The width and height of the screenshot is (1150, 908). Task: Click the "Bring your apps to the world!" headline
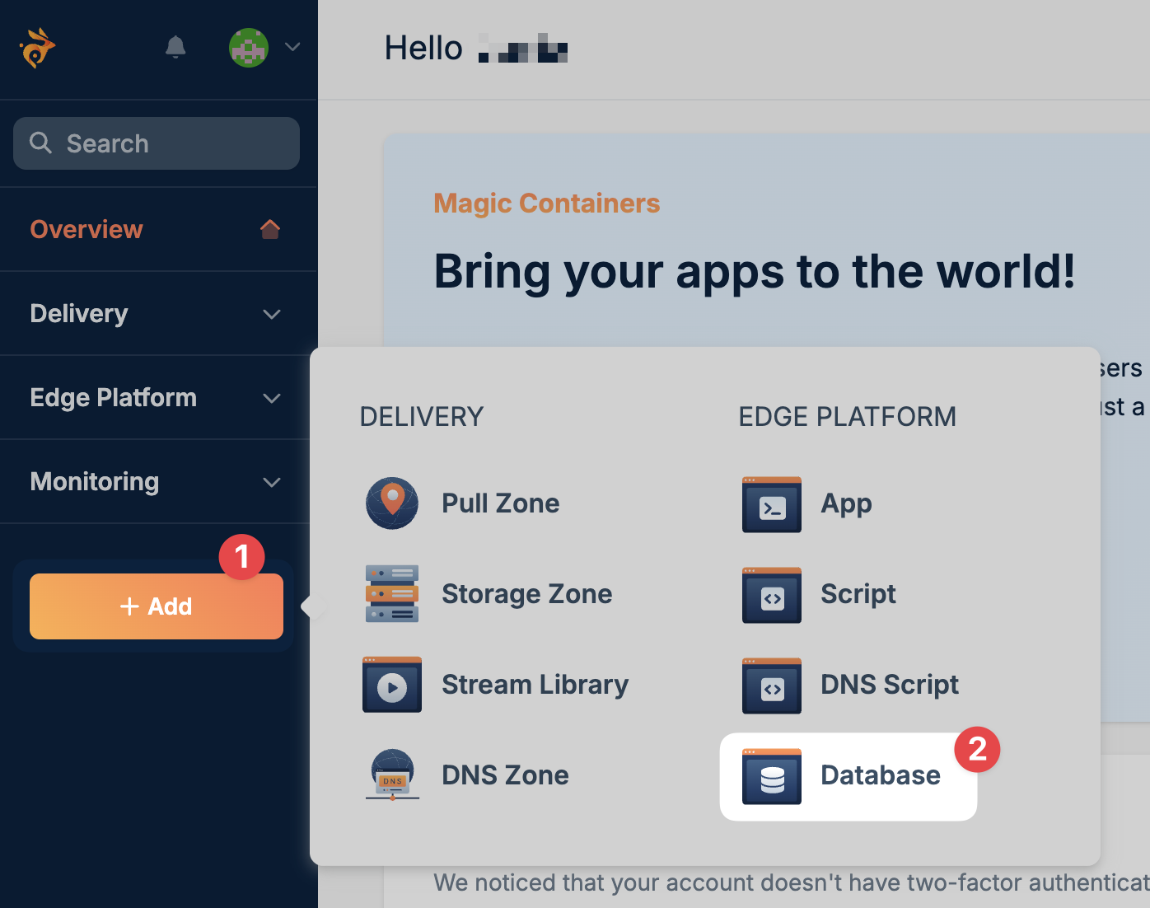pyautogui.click(x=755, y=271)
